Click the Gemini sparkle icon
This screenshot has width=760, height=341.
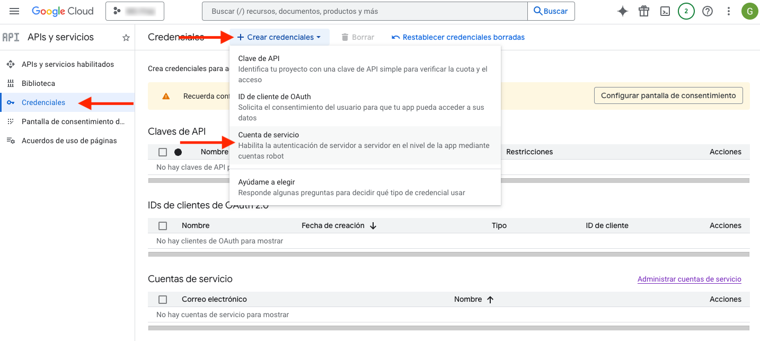tap(623, 11)
